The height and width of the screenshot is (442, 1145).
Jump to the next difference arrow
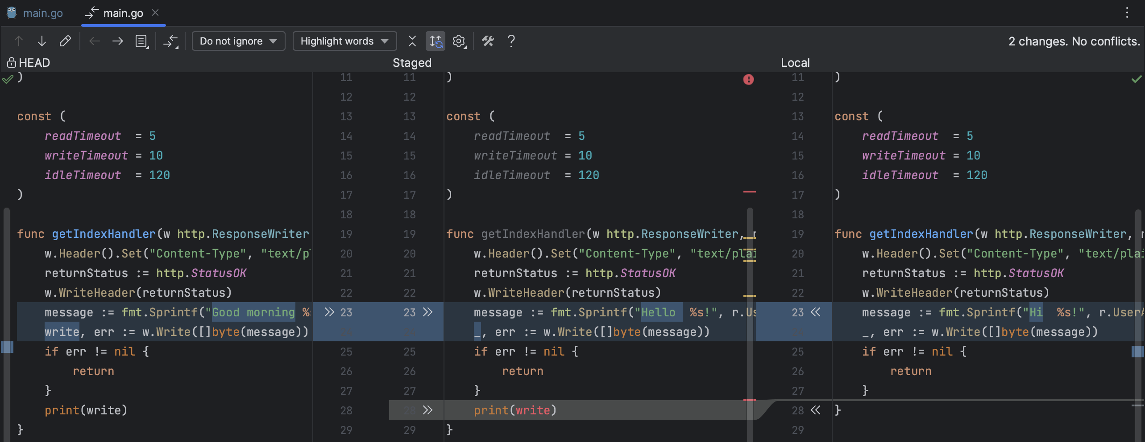pos(42,41)
